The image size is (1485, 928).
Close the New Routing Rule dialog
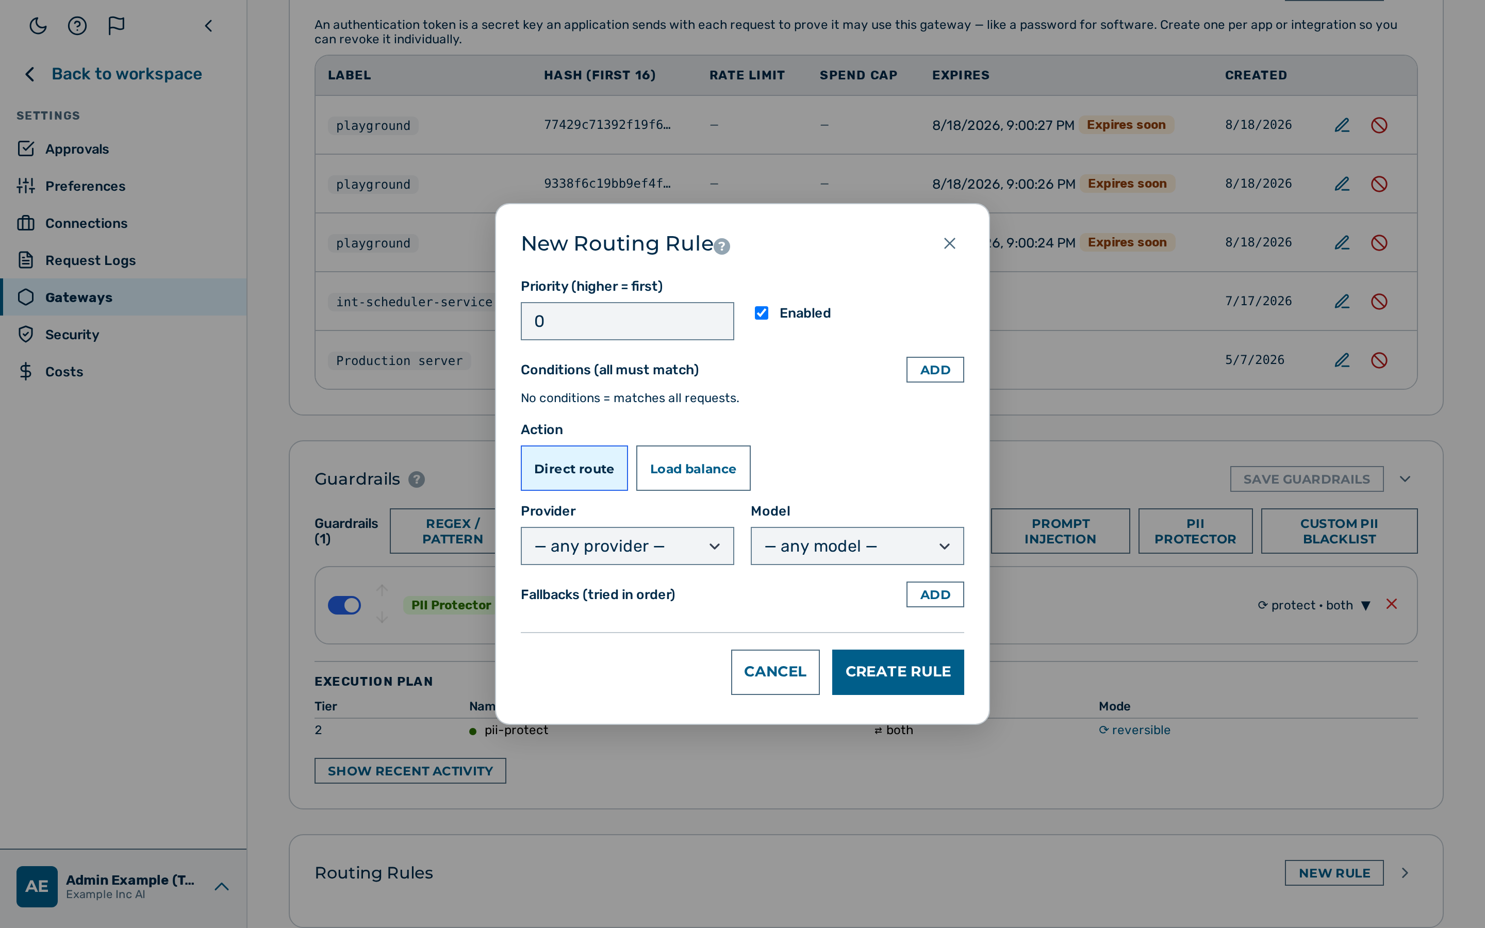pos(949,244)
